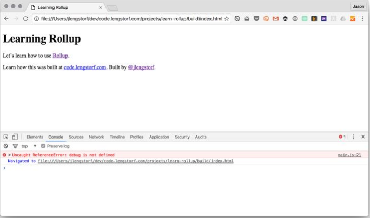Go back using the browser back arrow
The height and width of the screenshot is (218, 370).
click(x=6, y=19)
